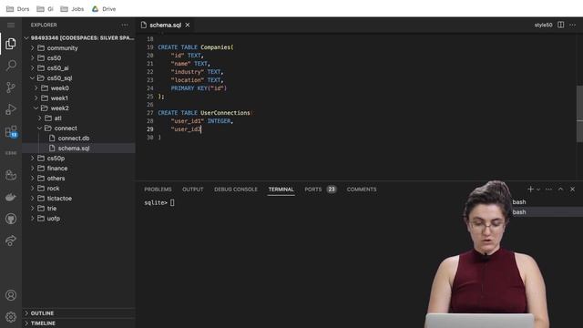Expand the atl folder

click(x=79, y=118)
